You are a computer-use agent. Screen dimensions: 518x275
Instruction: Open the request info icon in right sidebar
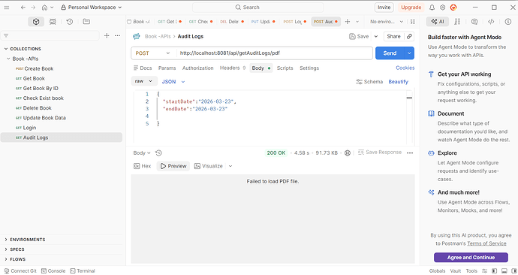click(x=507, y=22)
